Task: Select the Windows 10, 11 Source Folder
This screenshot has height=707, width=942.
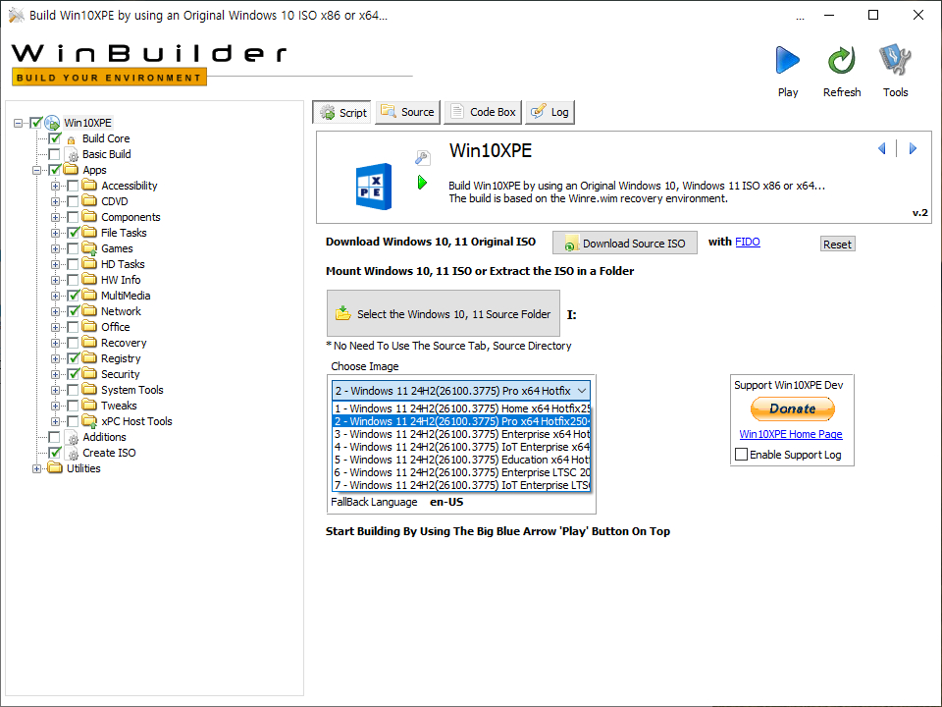Action: tap(444, 313)
